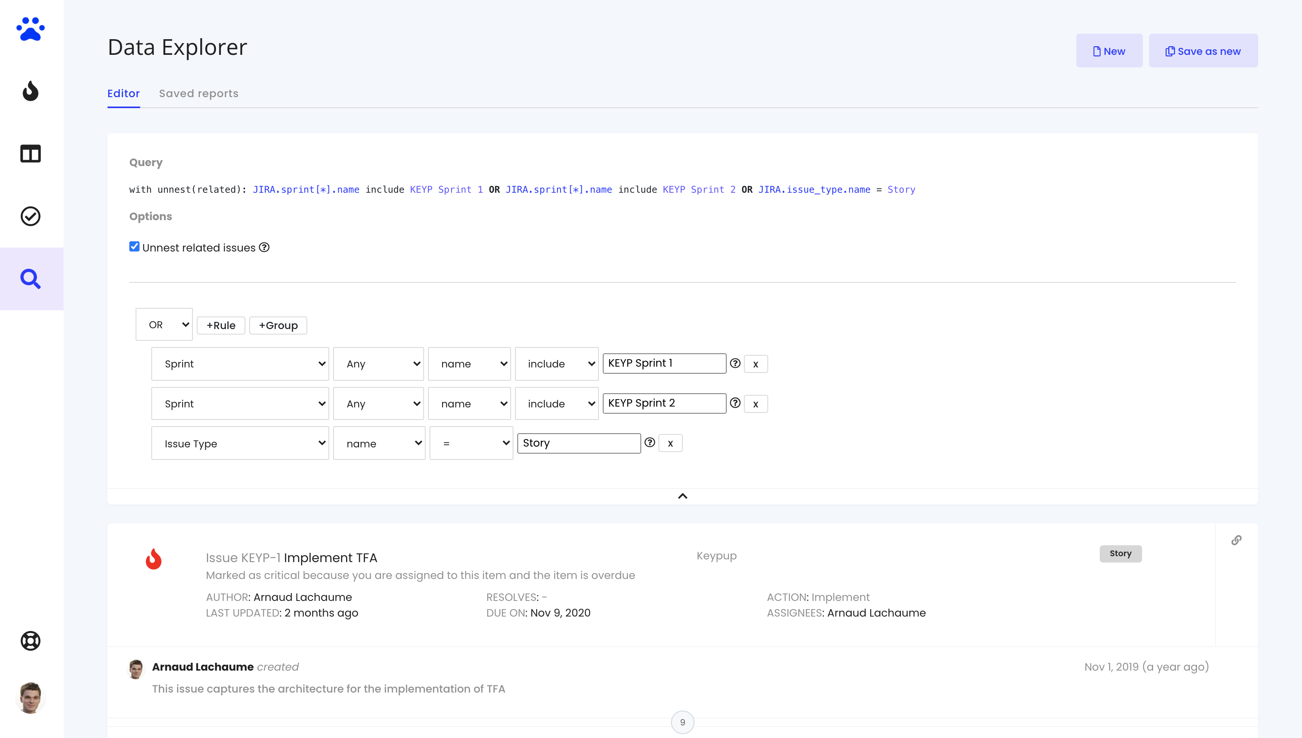The height and width of the screenshot is (738, 1302).
Task: Uncheck Unnest related issues
Action: tap(134, 246)
